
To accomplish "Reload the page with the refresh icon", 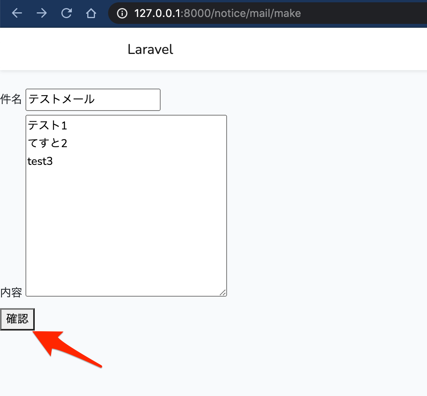I will pyautogui.click(x=66, y=13).
